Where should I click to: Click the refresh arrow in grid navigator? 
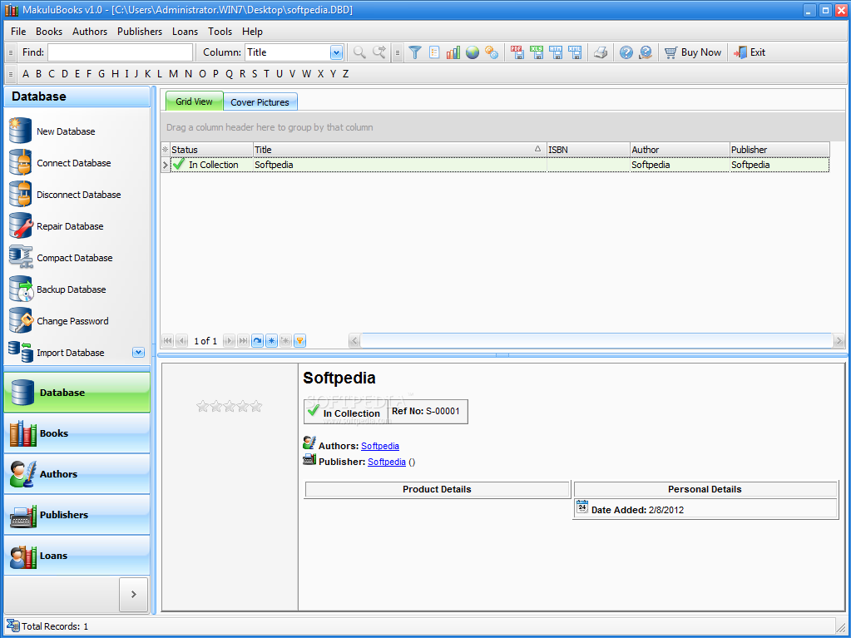[257, 341]
